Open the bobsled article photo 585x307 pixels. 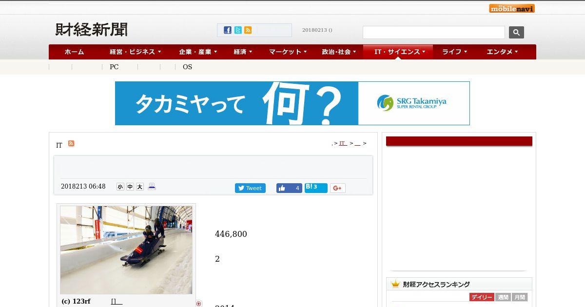coord(126,249)
